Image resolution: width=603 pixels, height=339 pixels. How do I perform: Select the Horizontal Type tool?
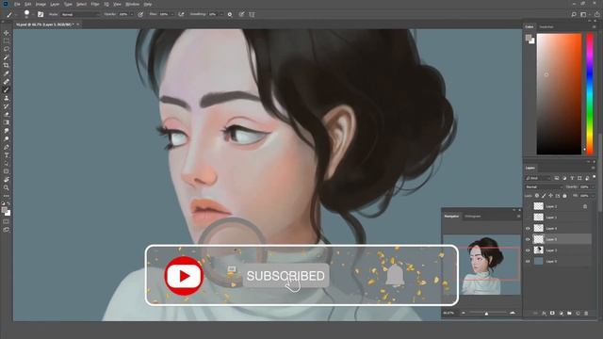(x=7, y=154)
